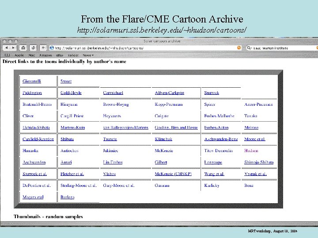Open the McKenzie (CHSKP) link
Screen dimensions: 318x238
[174, 174]
